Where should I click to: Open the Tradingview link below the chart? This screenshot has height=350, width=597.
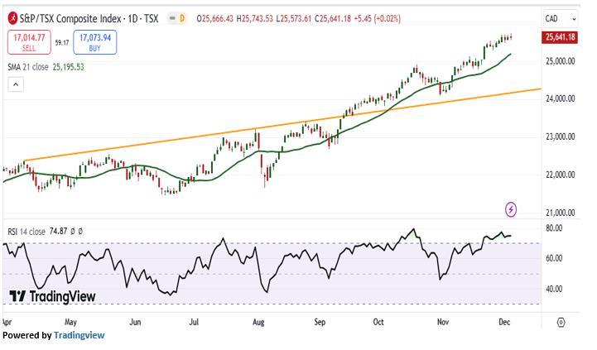79,335
